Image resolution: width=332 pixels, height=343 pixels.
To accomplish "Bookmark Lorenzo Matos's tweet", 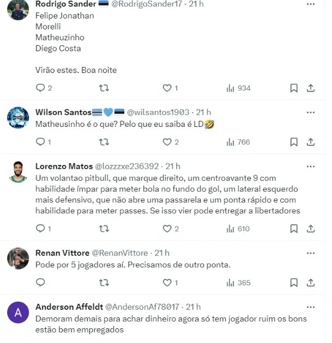I will (x=294, y=229).
